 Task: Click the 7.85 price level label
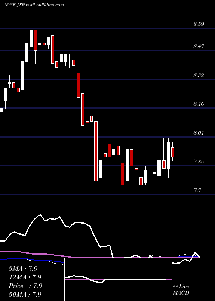199,161
